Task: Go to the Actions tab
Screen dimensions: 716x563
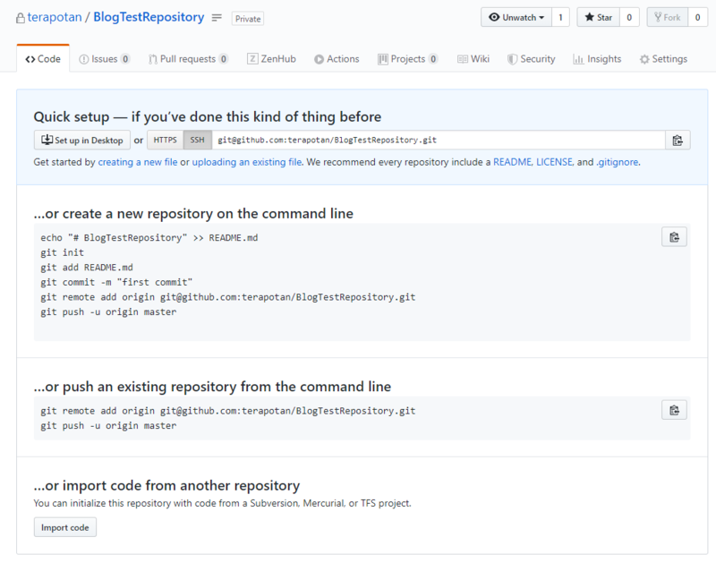Action: pos(337,59)
